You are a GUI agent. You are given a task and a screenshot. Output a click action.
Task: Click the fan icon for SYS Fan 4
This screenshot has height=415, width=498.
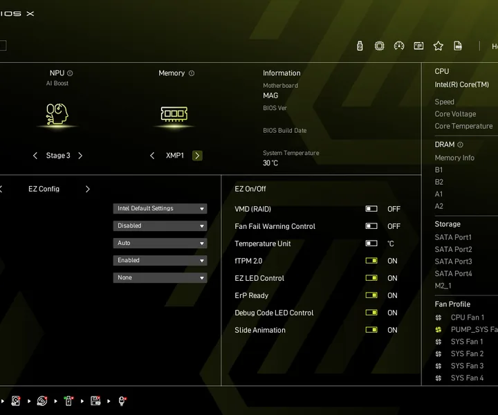point(439,378)
